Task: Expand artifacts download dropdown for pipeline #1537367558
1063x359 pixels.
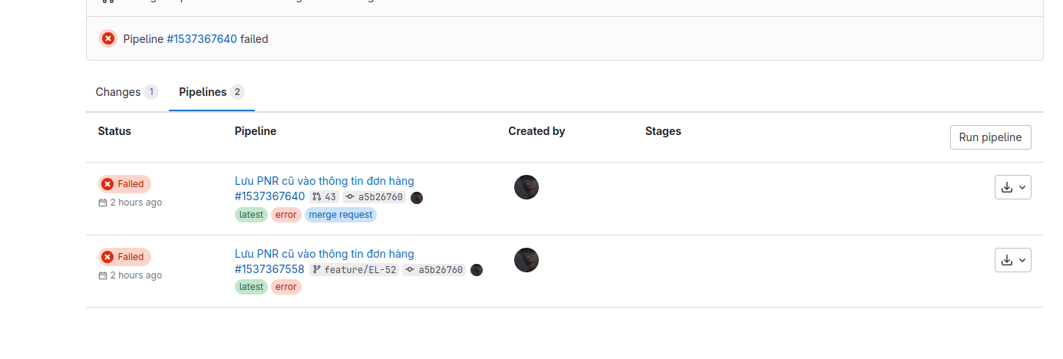Action: (1013, 260)
